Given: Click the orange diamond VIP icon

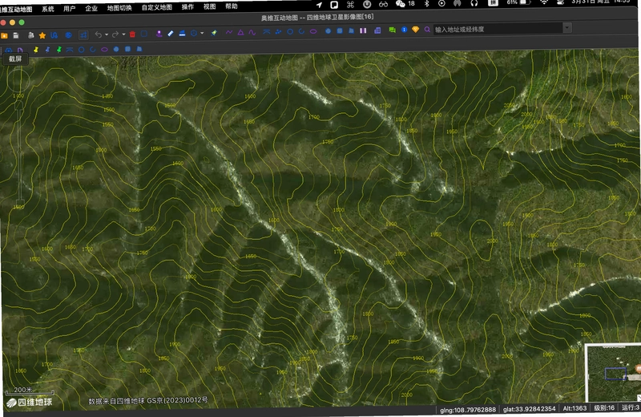Looking at the screenshot, I should [415, 30].
